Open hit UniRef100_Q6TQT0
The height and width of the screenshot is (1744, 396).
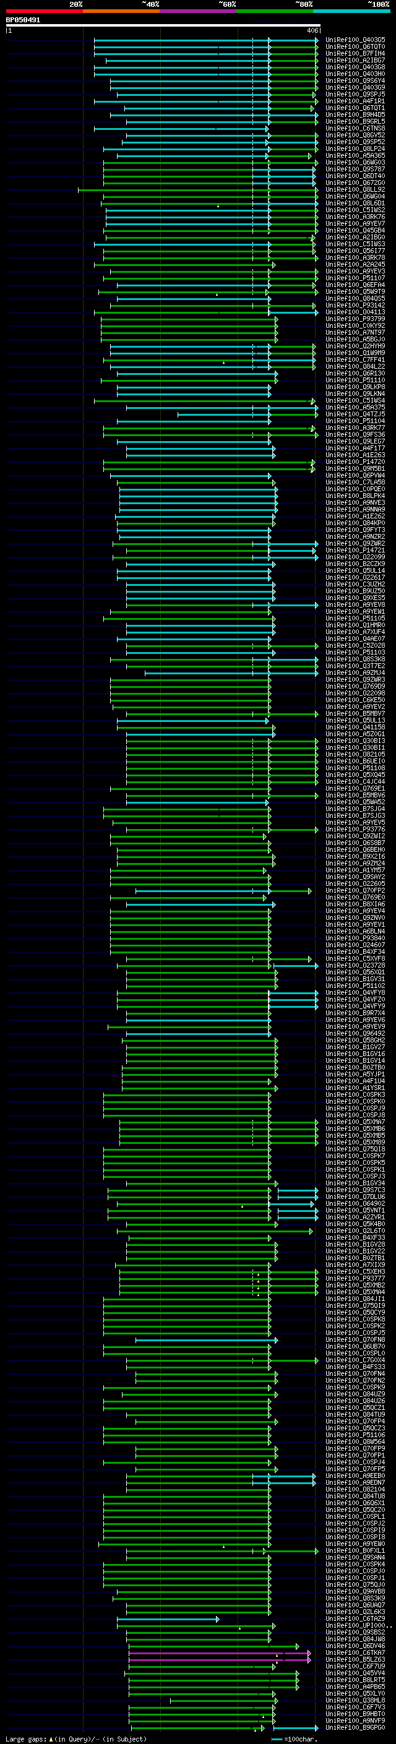pyautogui.click(x=355, y=47)
